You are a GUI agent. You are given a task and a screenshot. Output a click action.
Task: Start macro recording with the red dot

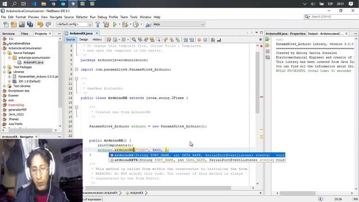tap(199, 40)
